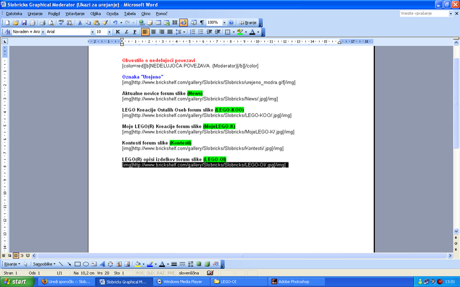Toggle bold formatting (K)
This screenshot has width=460, height=287.
click(x=118, y=32)
